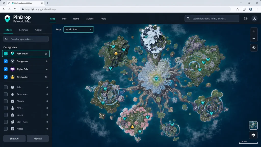Open the Tools nav tab
This screenshot has height=147, width=261.
click(x=103, y=19)
